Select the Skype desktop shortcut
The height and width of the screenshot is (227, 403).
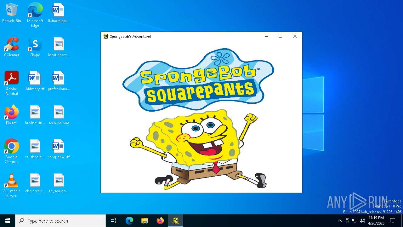click(x=35, y=47)
